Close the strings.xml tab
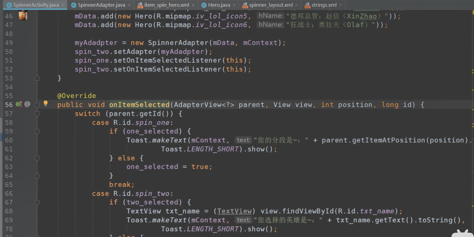Screen dimensions: 474x237 pyautogui.click(x=341, y=5)
